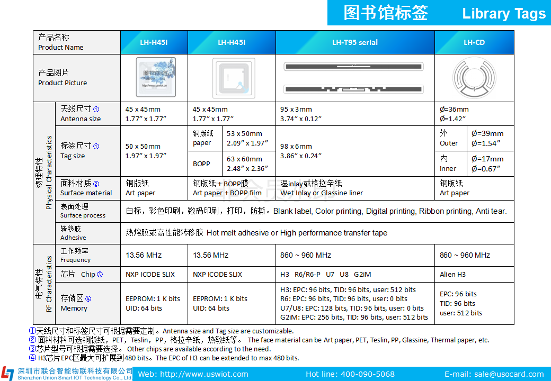
Task: Select the '53 x 50mm' paper tag size cell
Action: tap(249, 139)
